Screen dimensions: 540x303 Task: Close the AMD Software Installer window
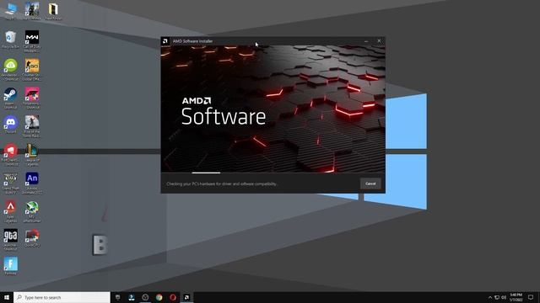(x=379, y=41)
